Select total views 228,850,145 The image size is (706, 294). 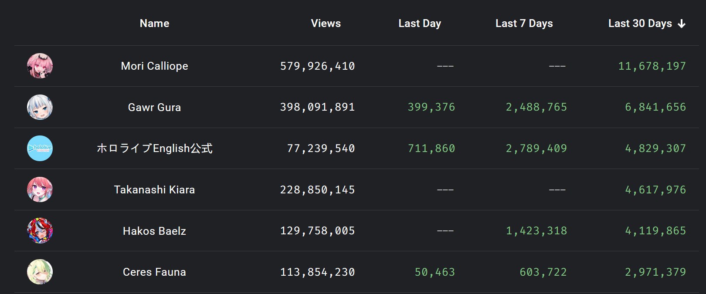click(317, 189)
